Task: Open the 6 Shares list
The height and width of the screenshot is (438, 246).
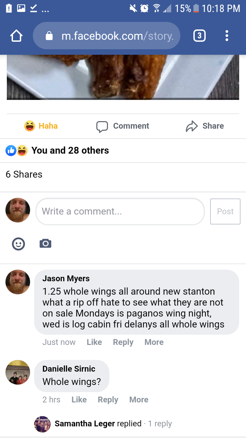Action: [x=24, y=175]
